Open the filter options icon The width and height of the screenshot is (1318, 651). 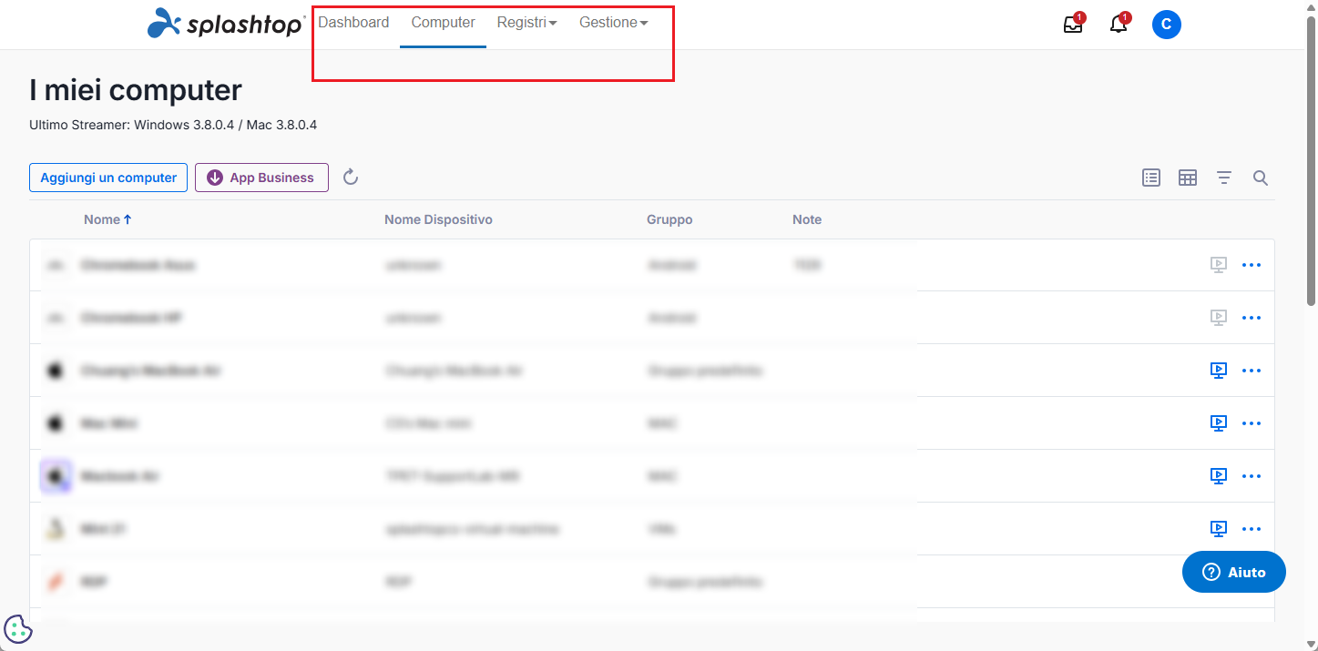pyautogui.click(x=1224, y=178)
